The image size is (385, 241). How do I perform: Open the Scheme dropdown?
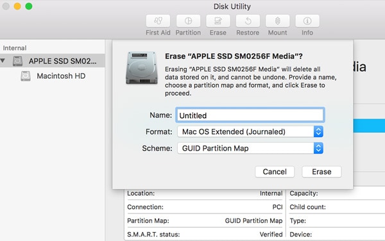(x=250, y=148)
